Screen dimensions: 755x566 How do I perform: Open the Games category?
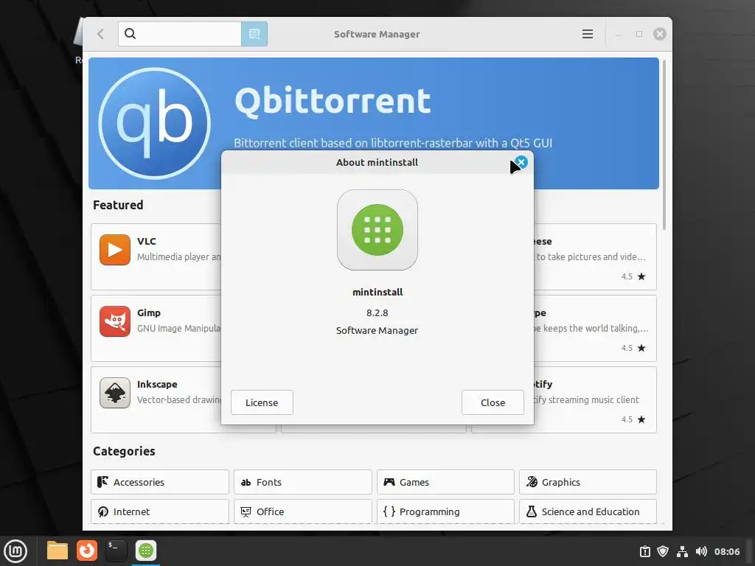pyautogui.click(x=445, y=482)
